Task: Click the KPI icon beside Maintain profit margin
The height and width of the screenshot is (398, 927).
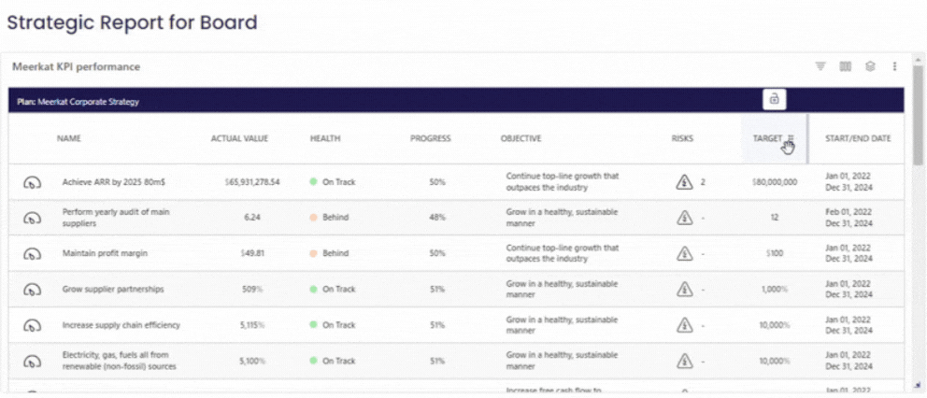Action: click(32, 253)
